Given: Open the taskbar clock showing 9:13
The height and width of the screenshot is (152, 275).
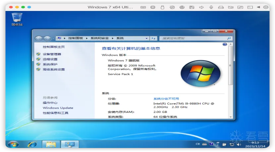Looking at the screenshot, I should 255,144.
